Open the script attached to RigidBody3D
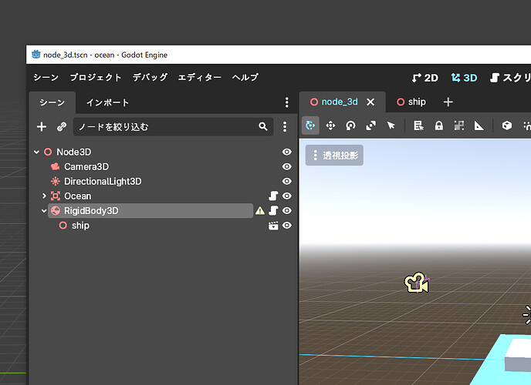The height and width of the screenshot is (385, 531). [273, 211]
